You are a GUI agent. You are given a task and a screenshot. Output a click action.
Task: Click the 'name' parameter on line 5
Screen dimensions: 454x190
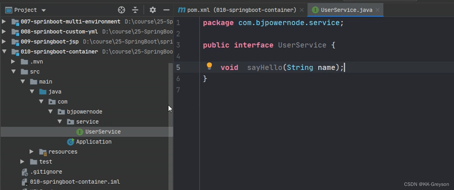click(x=326, y=68)
